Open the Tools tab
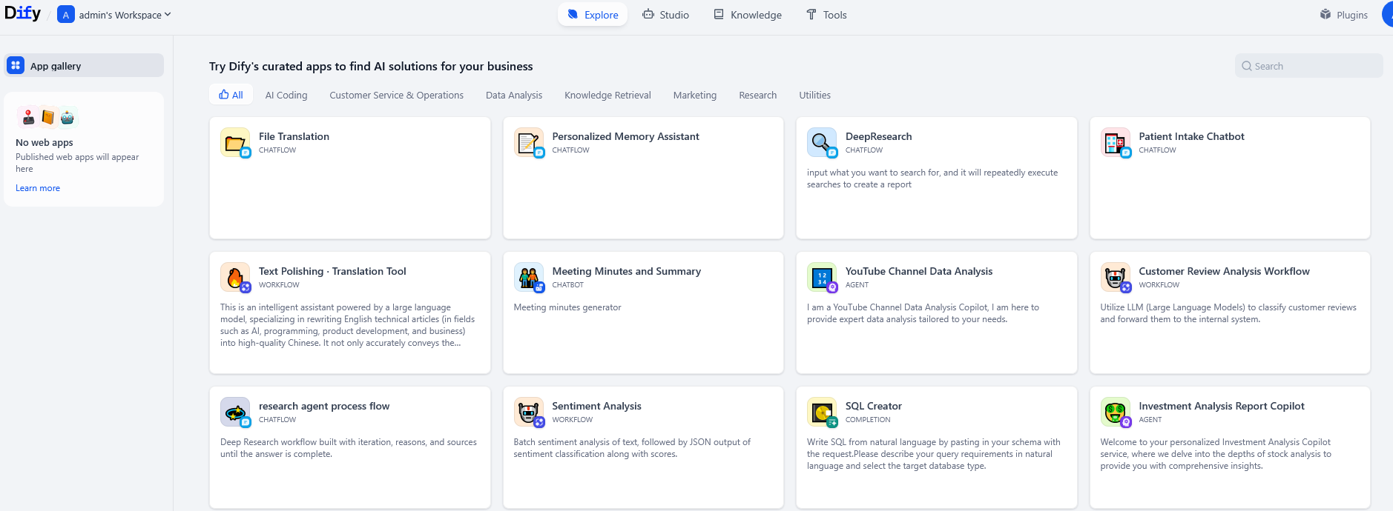The height and width of the screenshot is (511, 1393). pyautogui.click(x=826, y=15)
